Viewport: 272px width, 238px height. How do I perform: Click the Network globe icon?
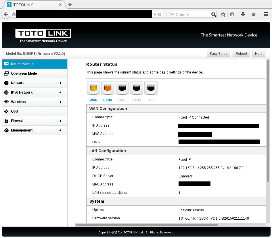click(6, 83)
